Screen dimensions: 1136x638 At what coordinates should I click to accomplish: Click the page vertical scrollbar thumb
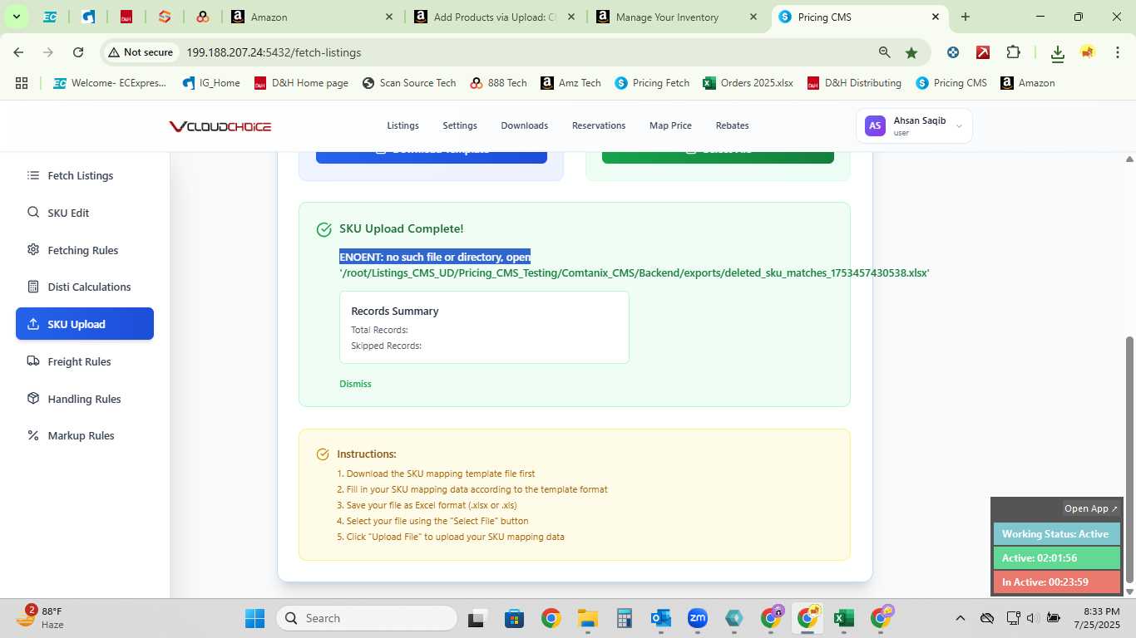click(1129, 459)
